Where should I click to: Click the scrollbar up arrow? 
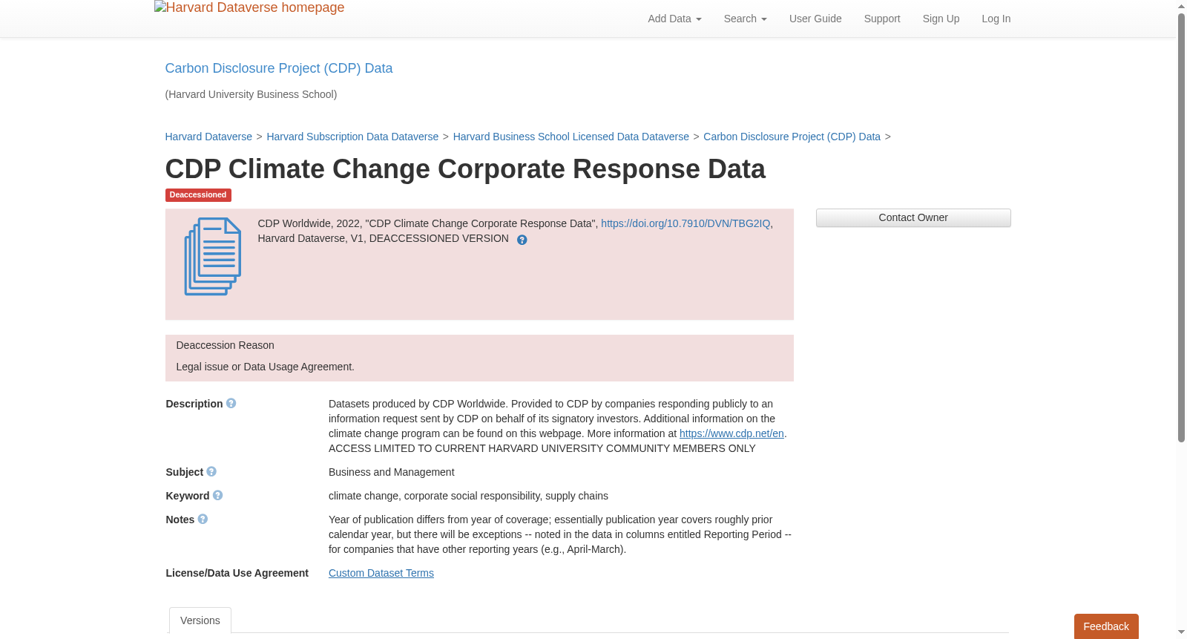pyautogui.click(x=1181, y=6)
